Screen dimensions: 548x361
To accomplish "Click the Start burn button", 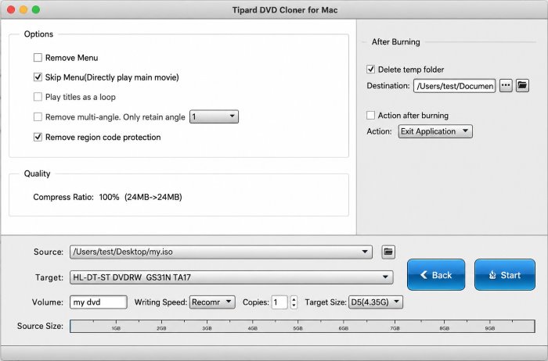I will (x=505, y=275).
